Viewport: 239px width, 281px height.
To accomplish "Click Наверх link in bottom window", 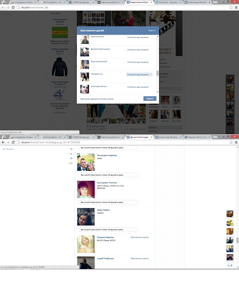I will click(8, 149).
